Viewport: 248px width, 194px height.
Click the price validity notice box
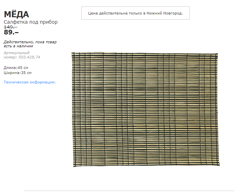coord(136,13)
